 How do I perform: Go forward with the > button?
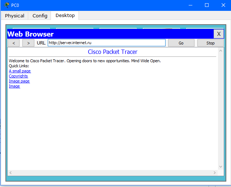28,43
